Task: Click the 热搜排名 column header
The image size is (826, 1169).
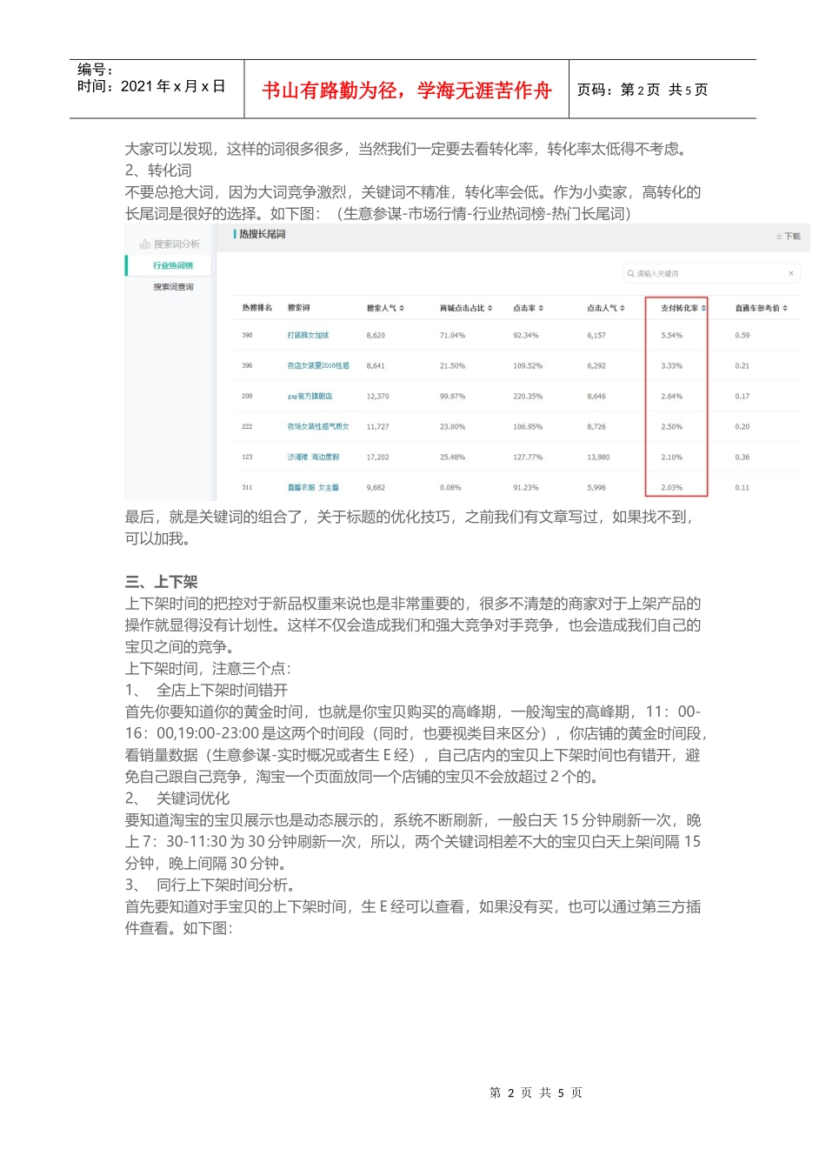Action: coord(256,308)
